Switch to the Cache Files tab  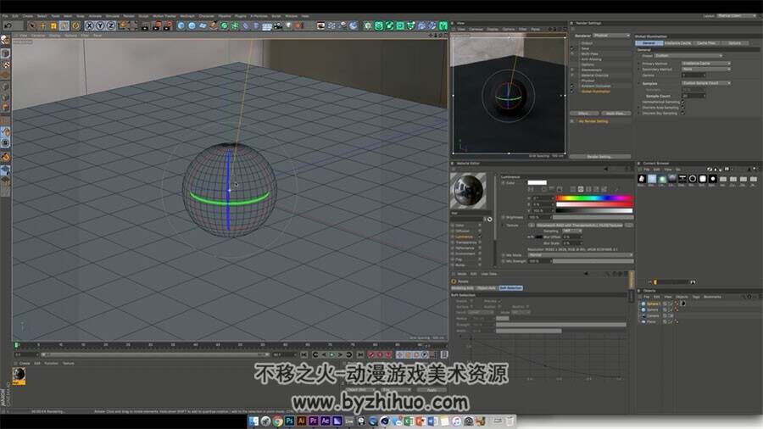pos(706,43)
